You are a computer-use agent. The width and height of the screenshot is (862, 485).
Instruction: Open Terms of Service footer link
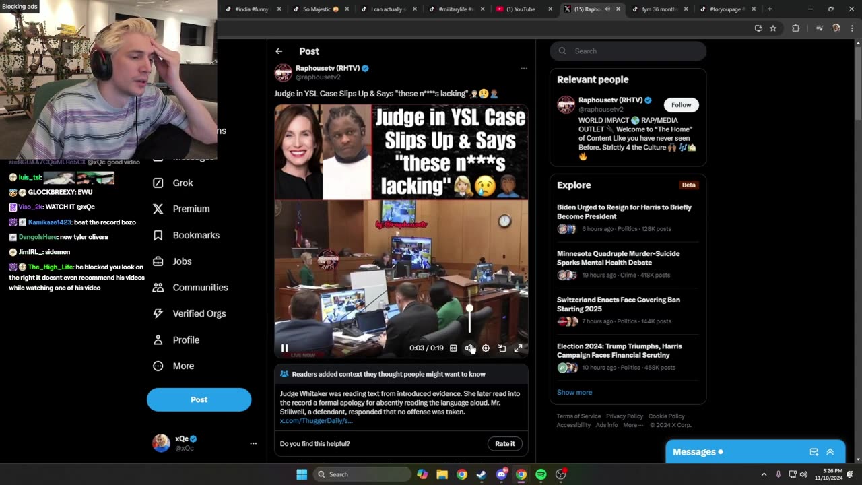click(x=578, y=416)
